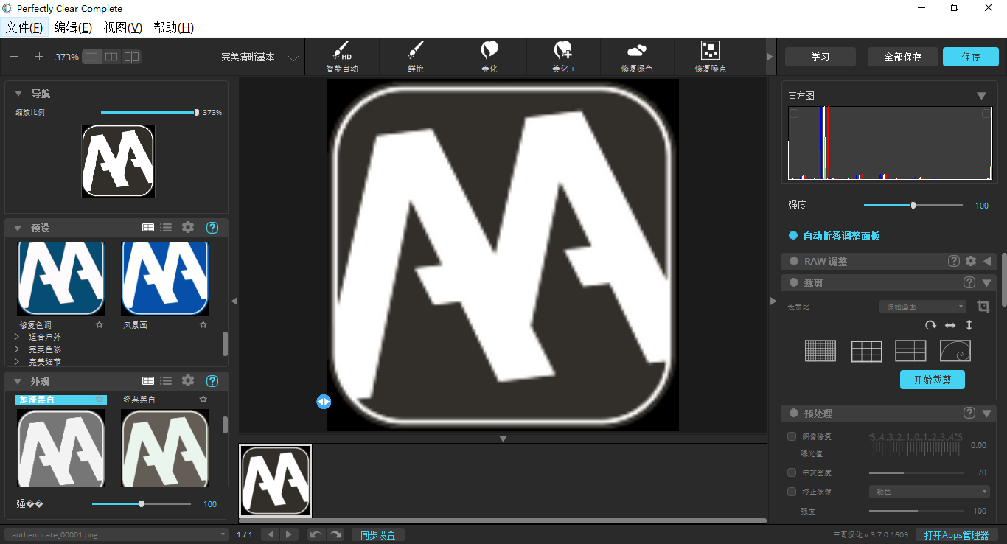The height and width of the screenshot is (544, 1007).
Task: Flip vertically with the up-down arrow icon
Action: click(969, 325)
